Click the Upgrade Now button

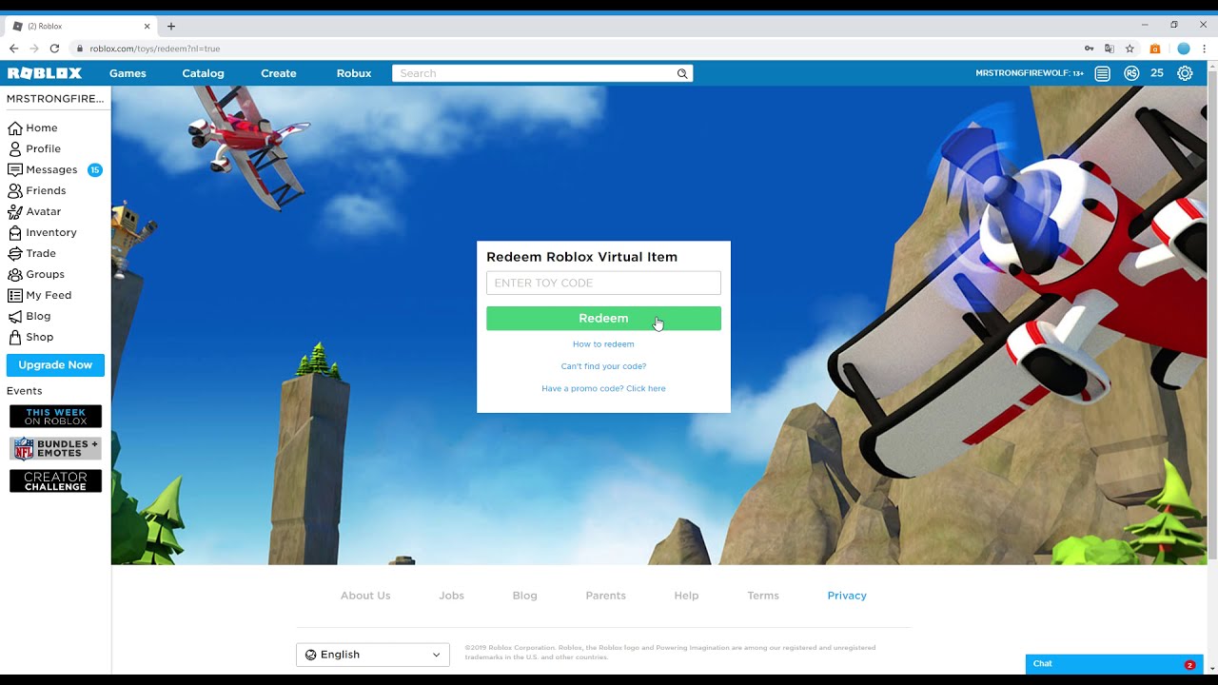55,365
